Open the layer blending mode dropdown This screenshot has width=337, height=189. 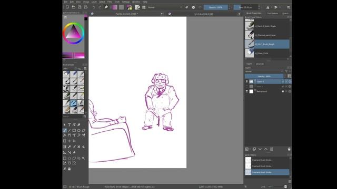tap(264, 71)
